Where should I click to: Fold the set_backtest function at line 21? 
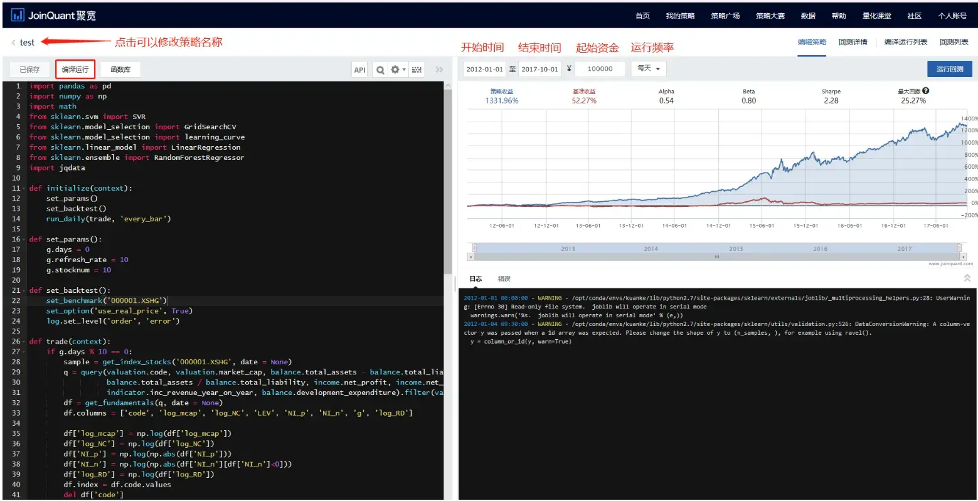pyautogui.click(x=24, y=290)
